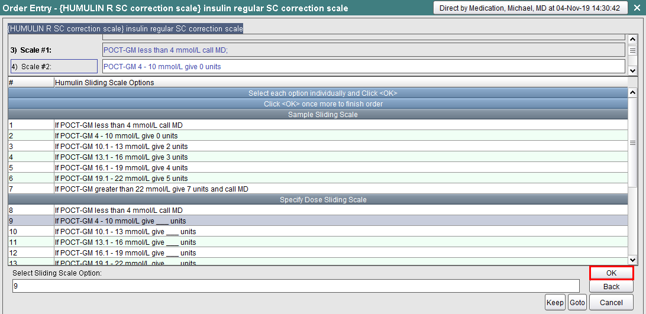Select option 6 give 5 units
The height and width of the screenshot is (314, 646).
(x=318, y=179)
